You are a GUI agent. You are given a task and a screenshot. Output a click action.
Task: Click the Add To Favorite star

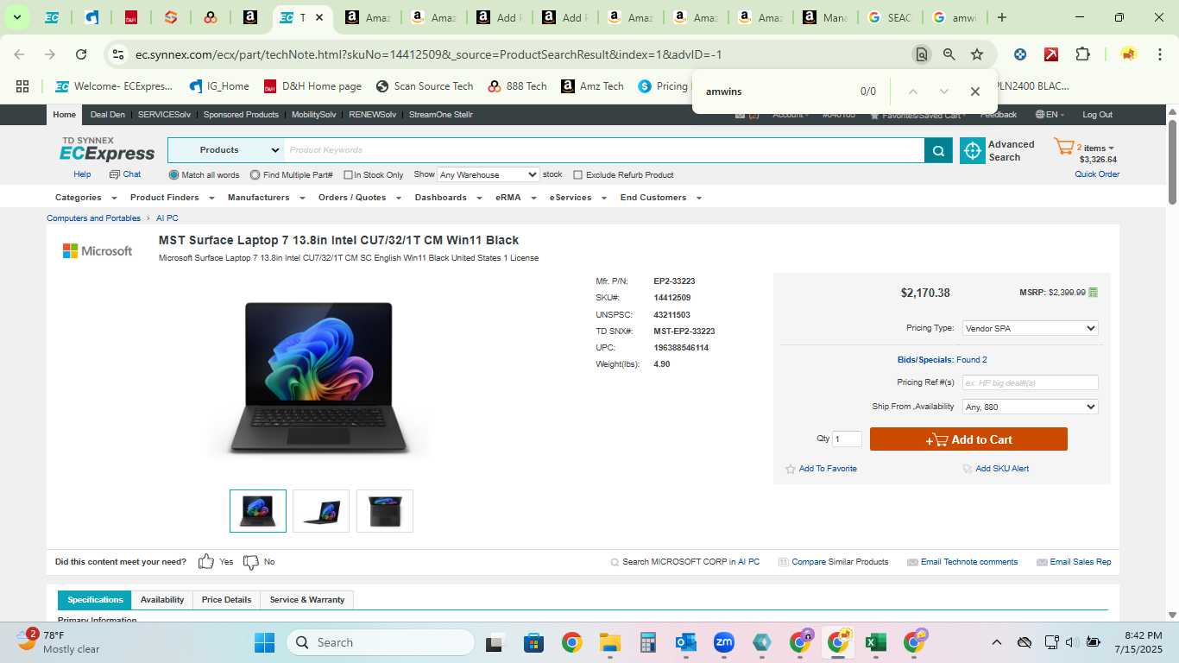pos(790,469)
